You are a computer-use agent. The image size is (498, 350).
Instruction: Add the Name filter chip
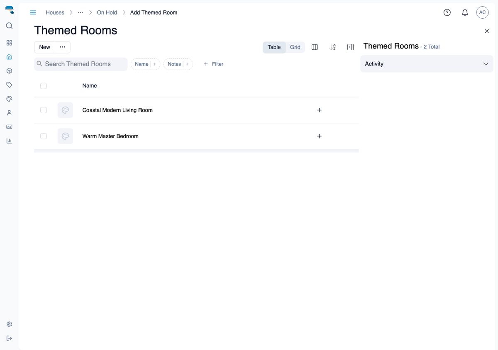145,64
